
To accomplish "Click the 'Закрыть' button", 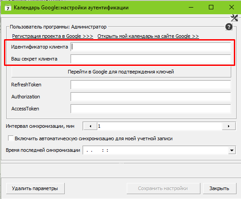I will click(x=220, y=188).
